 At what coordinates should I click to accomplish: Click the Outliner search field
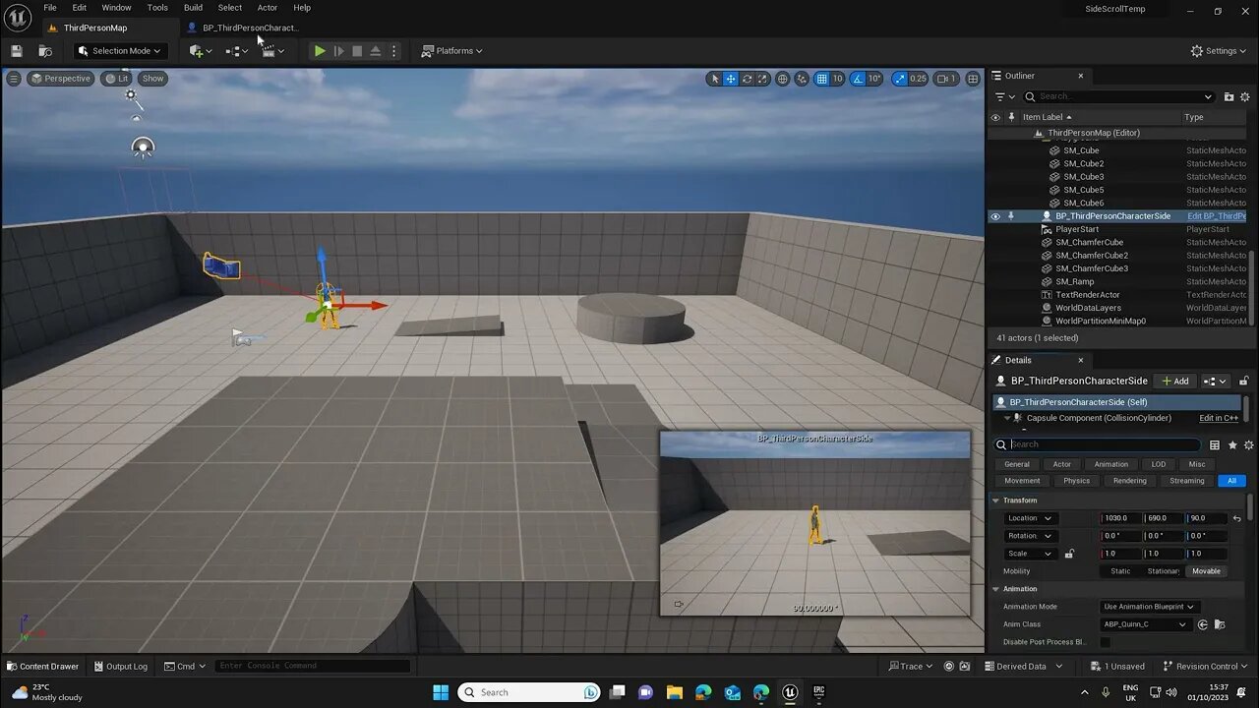(1118, 96)
